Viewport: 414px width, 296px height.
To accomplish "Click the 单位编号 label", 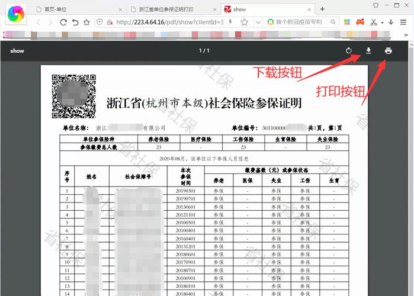I will (x=245, y=128).
